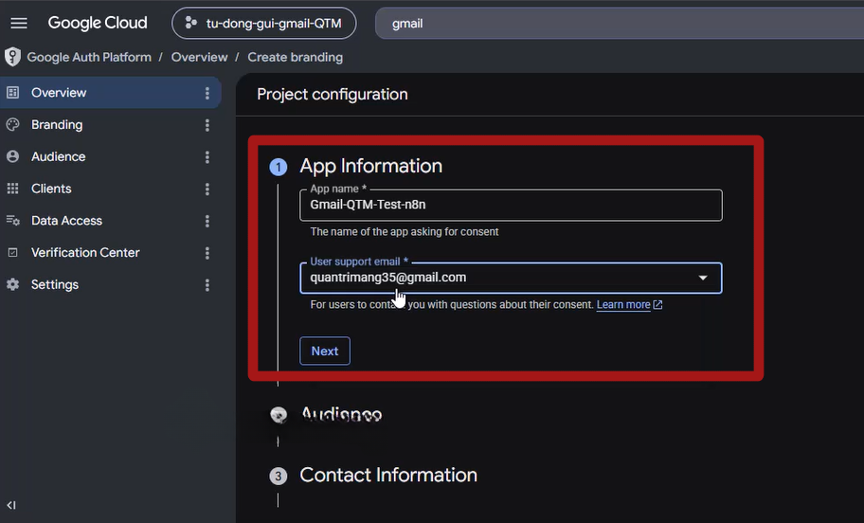
Task: Click the Create branding breadcrumb
Action: [295, 57]
